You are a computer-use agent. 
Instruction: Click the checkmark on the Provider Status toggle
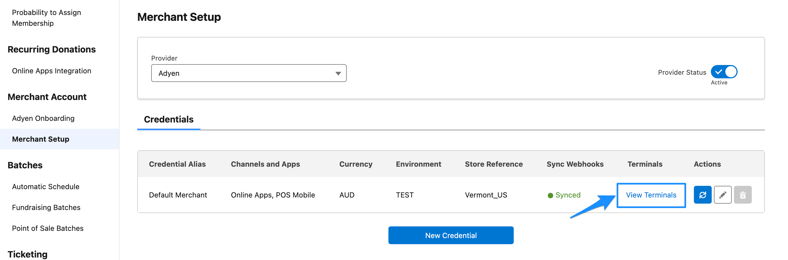pos(719,72)
